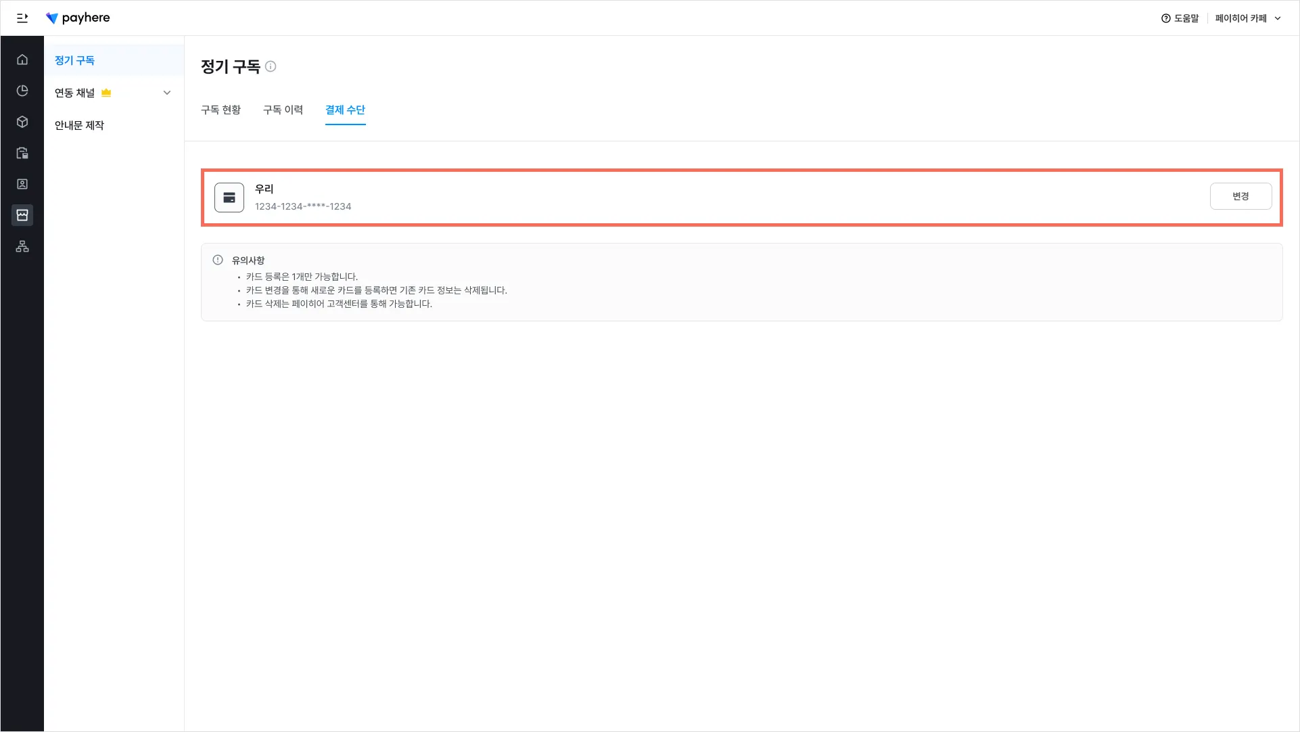1300x732 pixels.
Task: Click the payhere logo
Action: pos(78,18)
